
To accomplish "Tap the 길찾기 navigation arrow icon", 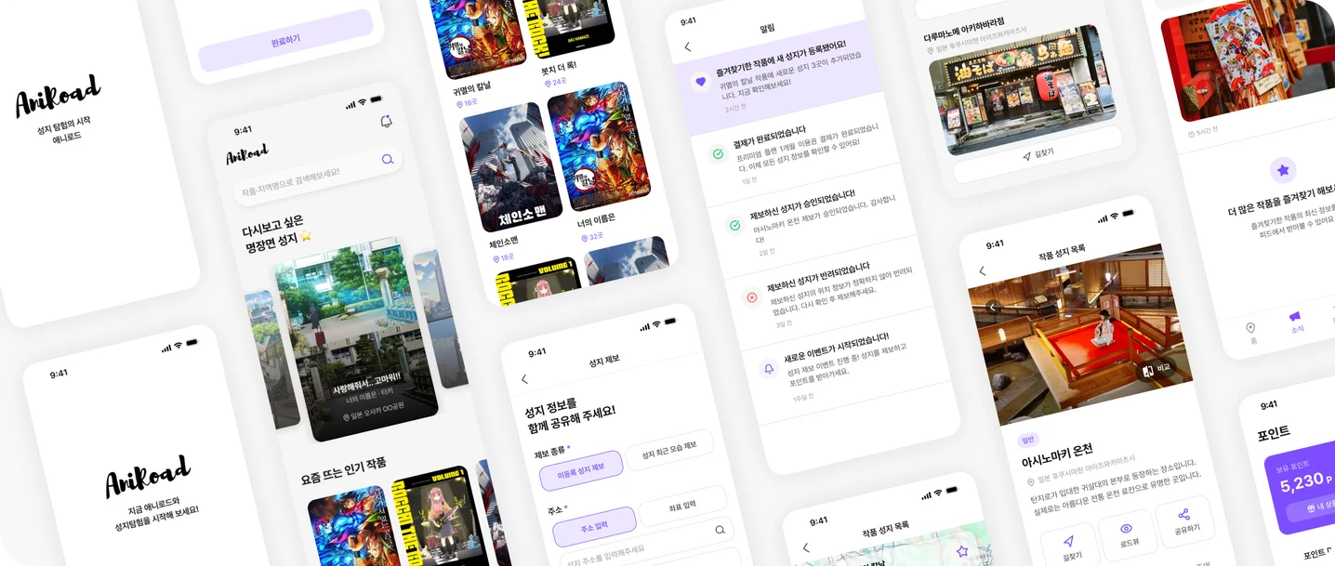I will 1069,541.
